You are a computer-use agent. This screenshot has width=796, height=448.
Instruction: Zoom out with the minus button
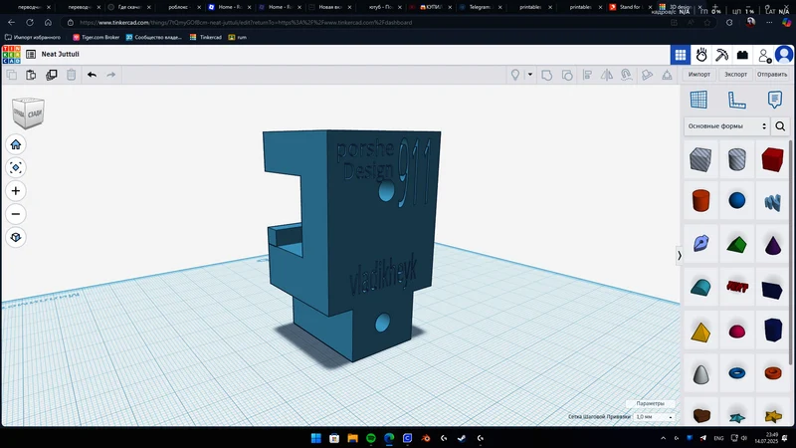[16, 214]
